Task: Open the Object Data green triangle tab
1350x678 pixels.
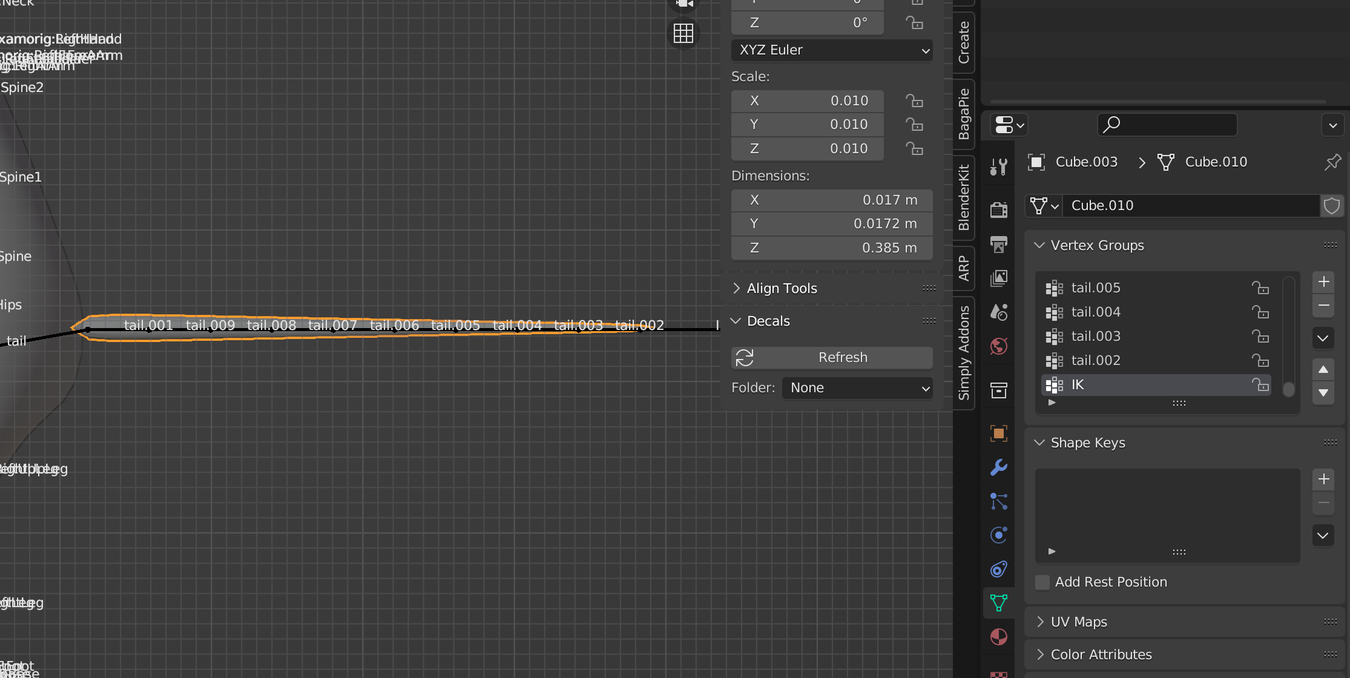Action: (998, 602)
